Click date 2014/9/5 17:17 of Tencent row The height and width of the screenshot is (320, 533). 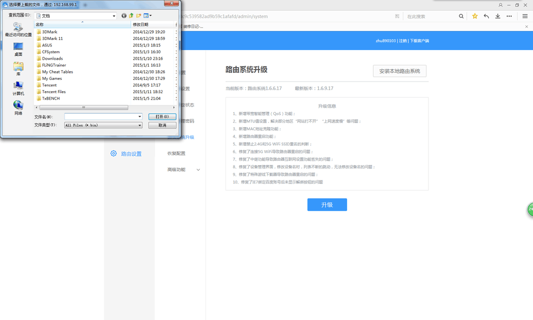click(147, 85)
